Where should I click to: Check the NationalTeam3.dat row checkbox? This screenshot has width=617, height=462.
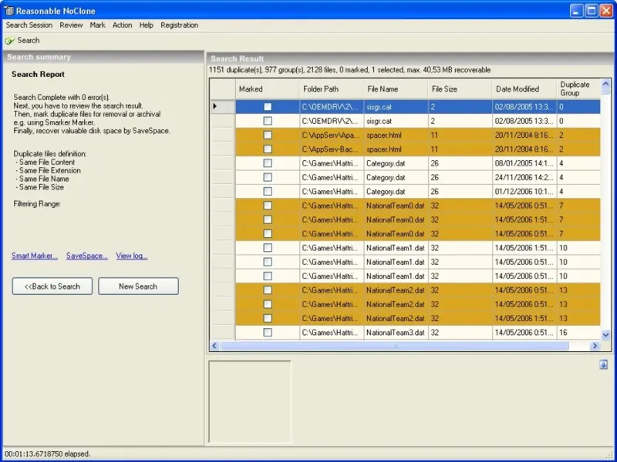(x=268, y=333)
